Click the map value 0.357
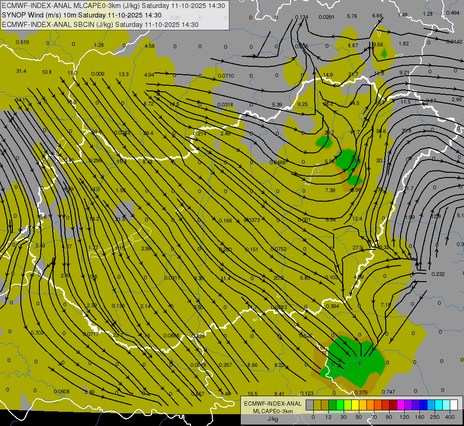This screenshot has height=426, width=464. point(225,365)
